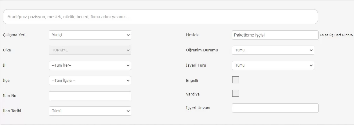
Task: Expand the İl dropdown showing Tüm İller
Action: (90, 65)
